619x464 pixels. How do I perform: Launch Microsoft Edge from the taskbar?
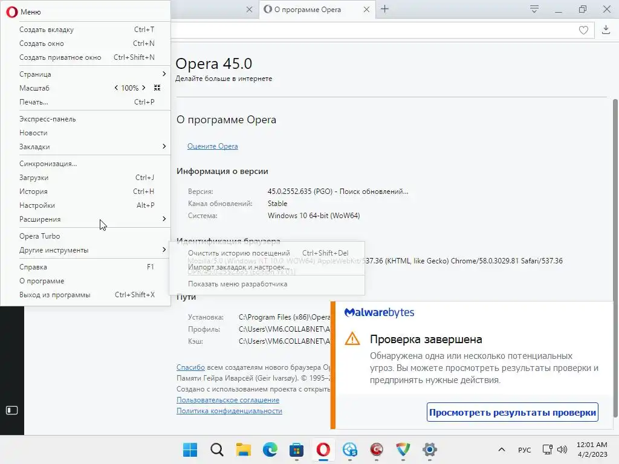[270, 449]
